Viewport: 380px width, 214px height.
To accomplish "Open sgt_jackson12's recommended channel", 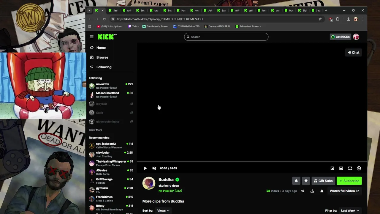I will tap(111, 145).
